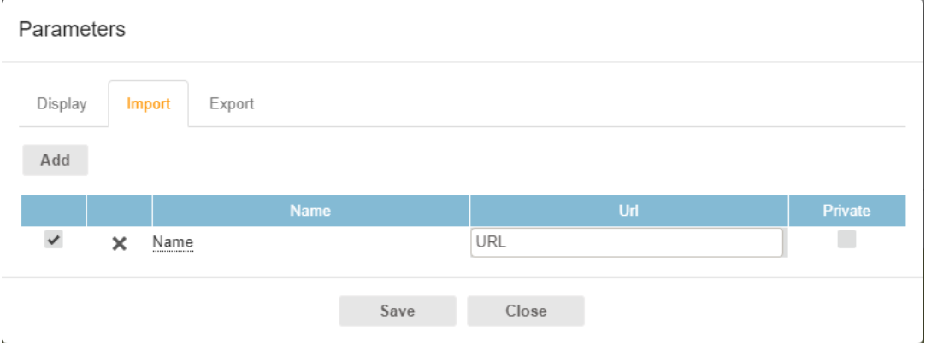Select the Import tab

point(148,104)
